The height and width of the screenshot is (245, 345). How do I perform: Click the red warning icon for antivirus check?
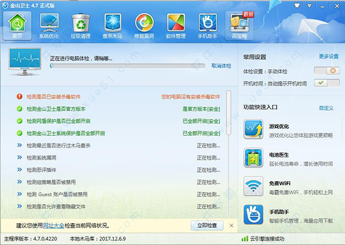click(x=20, y=97)
